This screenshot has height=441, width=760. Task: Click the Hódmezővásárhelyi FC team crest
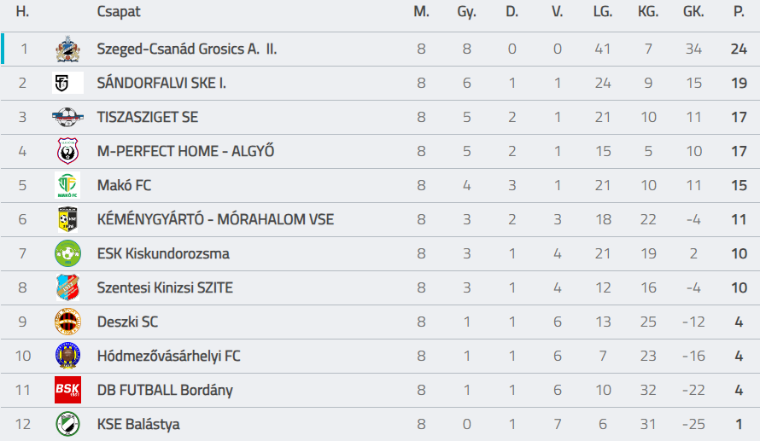pyautogui.click(x=67, y=356)
